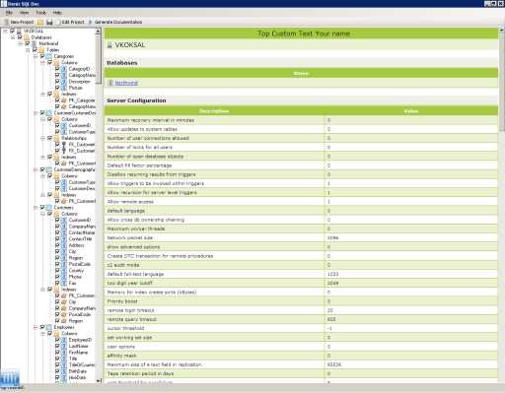Screen dimensions: 505x393
Task: Click the 'Priority boost' row
Action: 301,301
